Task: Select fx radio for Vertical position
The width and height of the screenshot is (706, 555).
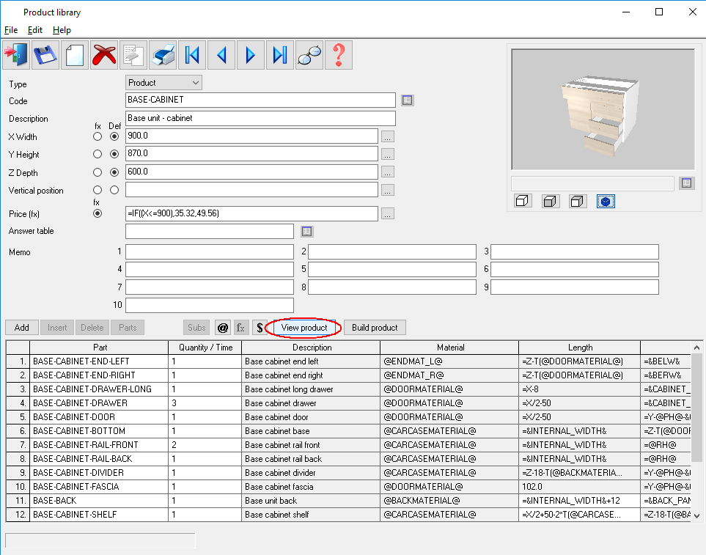Action: [98, 190]
